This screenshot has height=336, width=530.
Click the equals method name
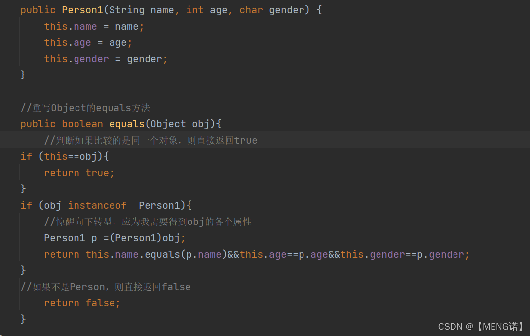126,124
